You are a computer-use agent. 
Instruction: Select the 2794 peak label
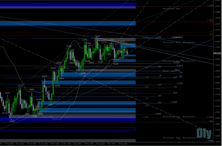[x=85, y=40]
